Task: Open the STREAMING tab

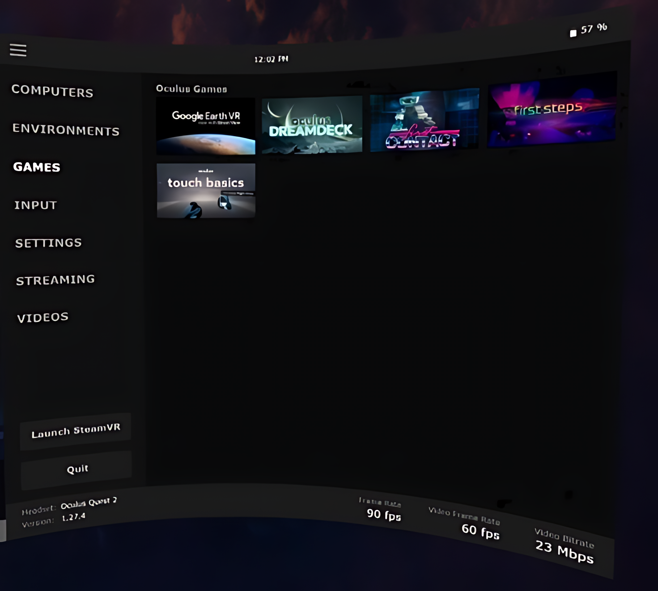Action: 55,279
